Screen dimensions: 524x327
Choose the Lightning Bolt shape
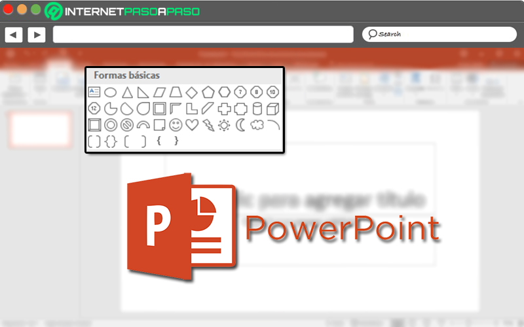pos(208,125)
